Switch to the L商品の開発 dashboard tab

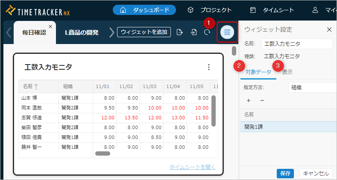point(82,32)
